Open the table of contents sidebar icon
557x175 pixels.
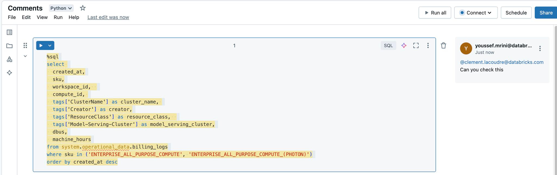[10, 32]
